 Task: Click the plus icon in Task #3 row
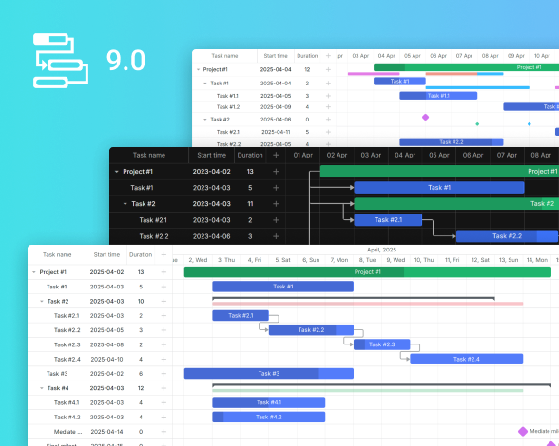(x=164, y=374)
